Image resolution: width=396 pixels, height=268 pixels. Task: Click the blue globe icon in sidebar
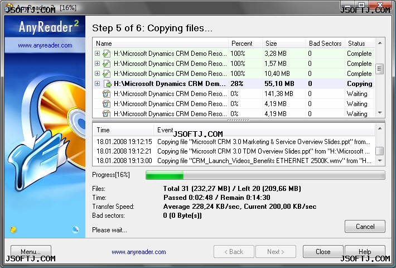(x=75, y=229)
